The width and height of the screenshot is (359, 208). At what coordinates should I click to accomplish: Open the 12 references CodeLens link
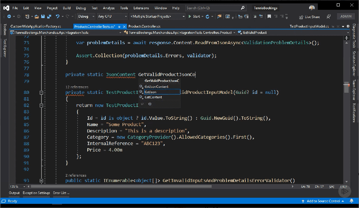click(77, 87)
